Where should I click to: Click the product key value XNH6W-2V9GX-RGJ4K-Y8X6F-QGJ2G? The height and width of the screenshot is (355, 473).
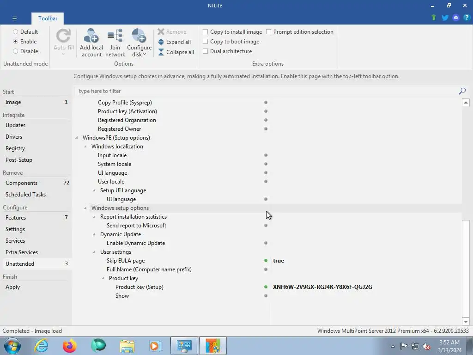tap(322, 287)
